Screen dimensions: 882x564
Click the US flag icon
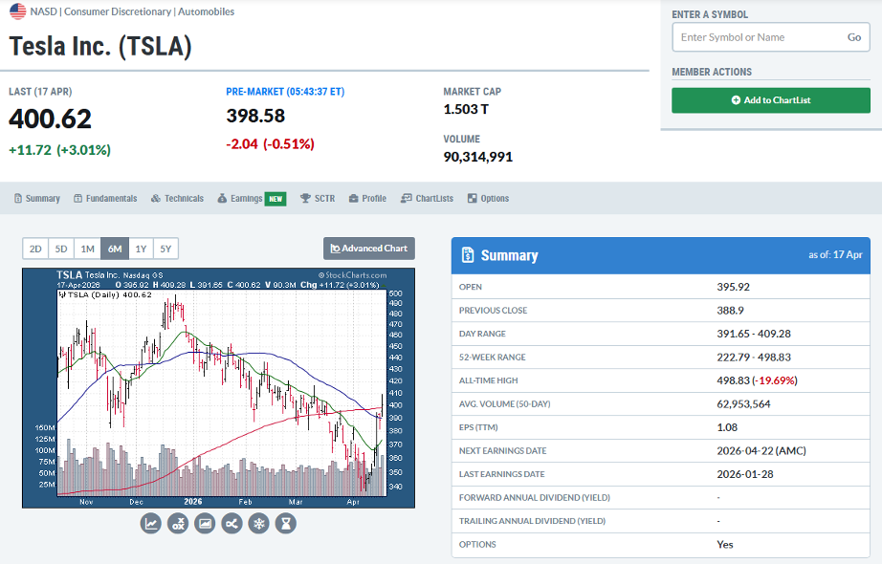[x=17, y=11]
